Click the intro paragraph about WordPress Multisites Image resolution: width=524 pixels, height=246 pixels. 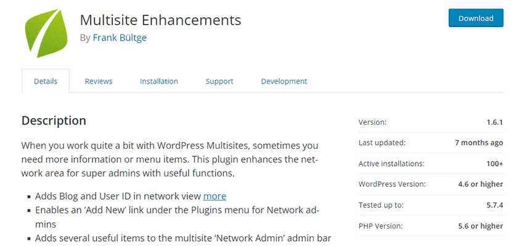coord(170,159)
